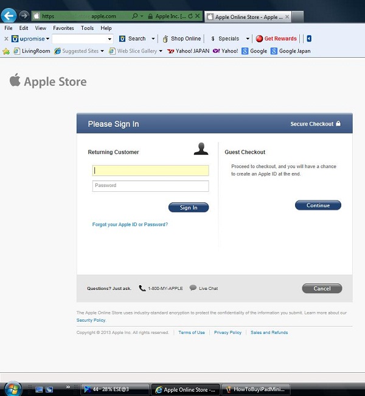Open the Tools menu

87,28
